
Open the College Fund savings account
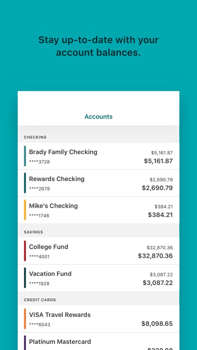(x=98, y=251)
